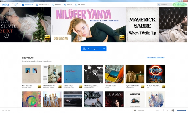The image size is (188, 113).
Task: Show the play queue list
Action: click(157, 111)
